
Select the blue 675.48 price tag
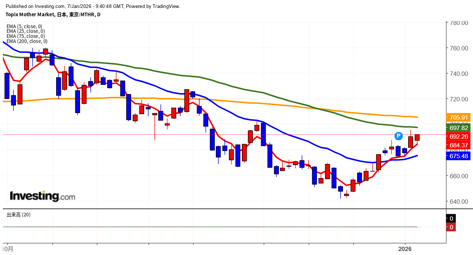(x=459, y=156)
